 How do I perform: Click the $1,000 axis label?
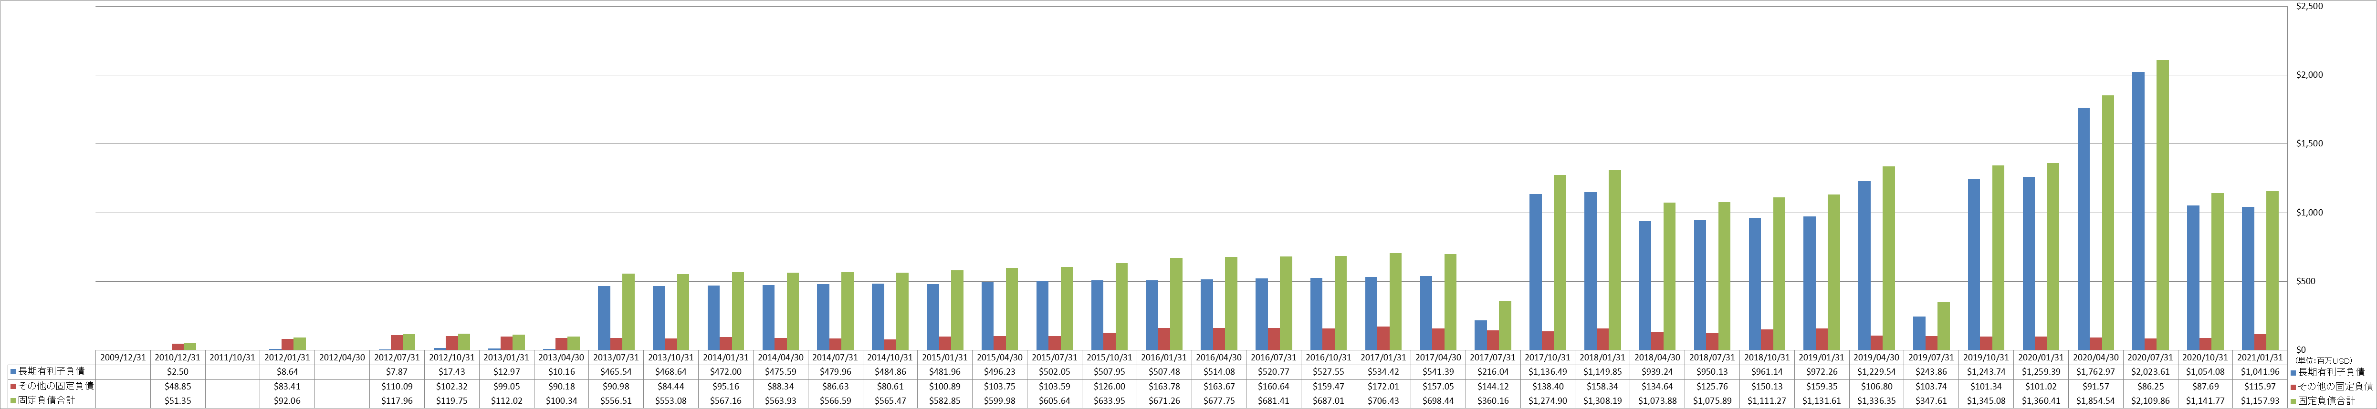click(2310, 213)
